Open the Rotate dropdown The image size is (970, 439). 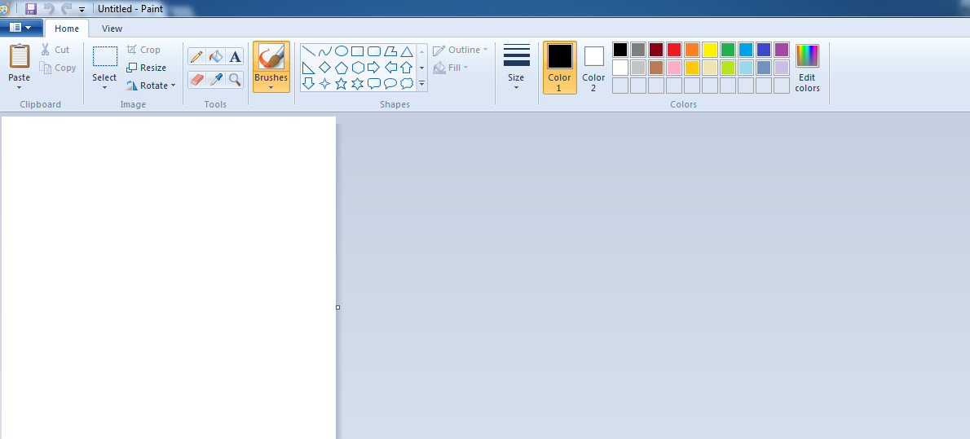(x=151, y=86)
